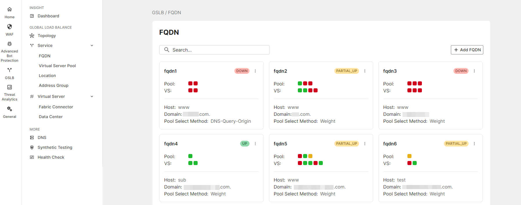Open General settings gears icon
Screen dimensions: 521x205
10,109
